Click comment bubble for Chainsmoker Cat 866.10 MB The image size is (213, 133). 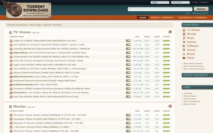[128, 57]
